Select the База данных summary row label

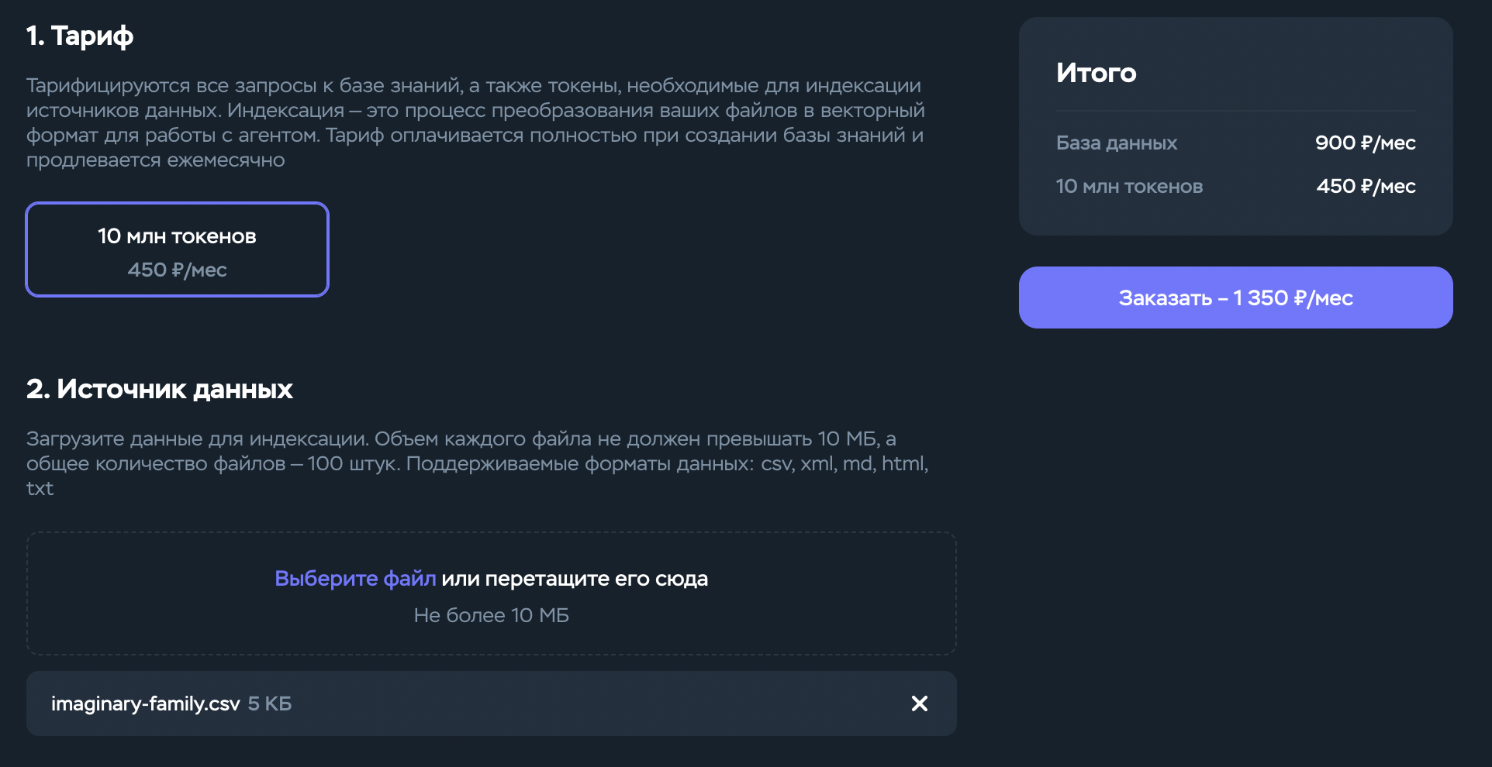pyautogui.click(x=1116, y=143)
